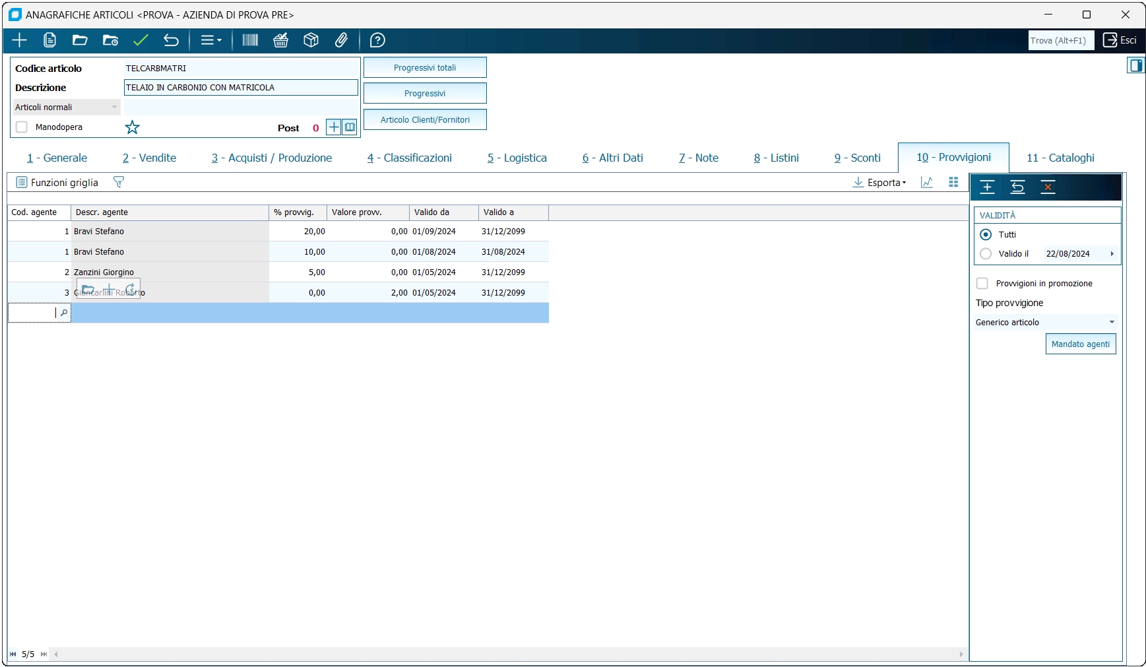Click the 31/08/2024 Valido a cell
The image size is (1146, 667).
coord(514,252)
